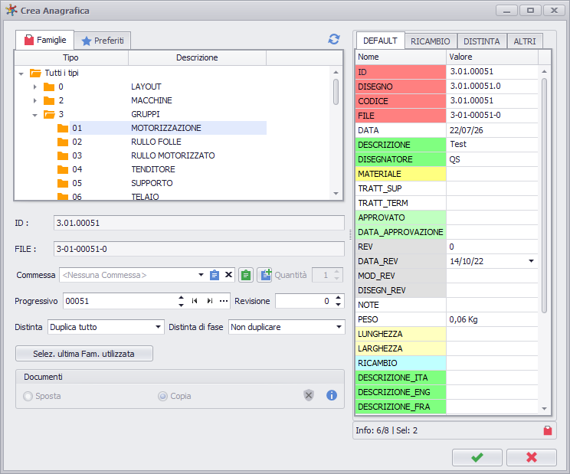The height and width of the screenshot is (474, 570).
Task: Click the FILE input field
Action: 199,249
